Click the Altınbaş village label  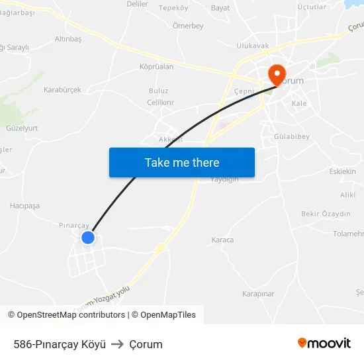(x=68, y=39)
